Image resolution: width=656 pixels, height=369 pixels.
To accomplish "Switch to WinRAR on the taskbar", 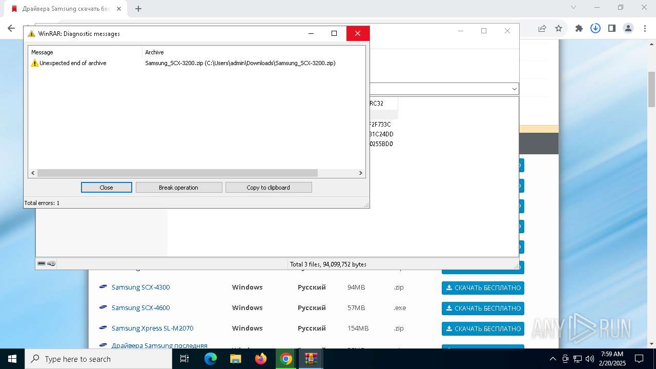I will pyautogui.click(x=311, y=359).
